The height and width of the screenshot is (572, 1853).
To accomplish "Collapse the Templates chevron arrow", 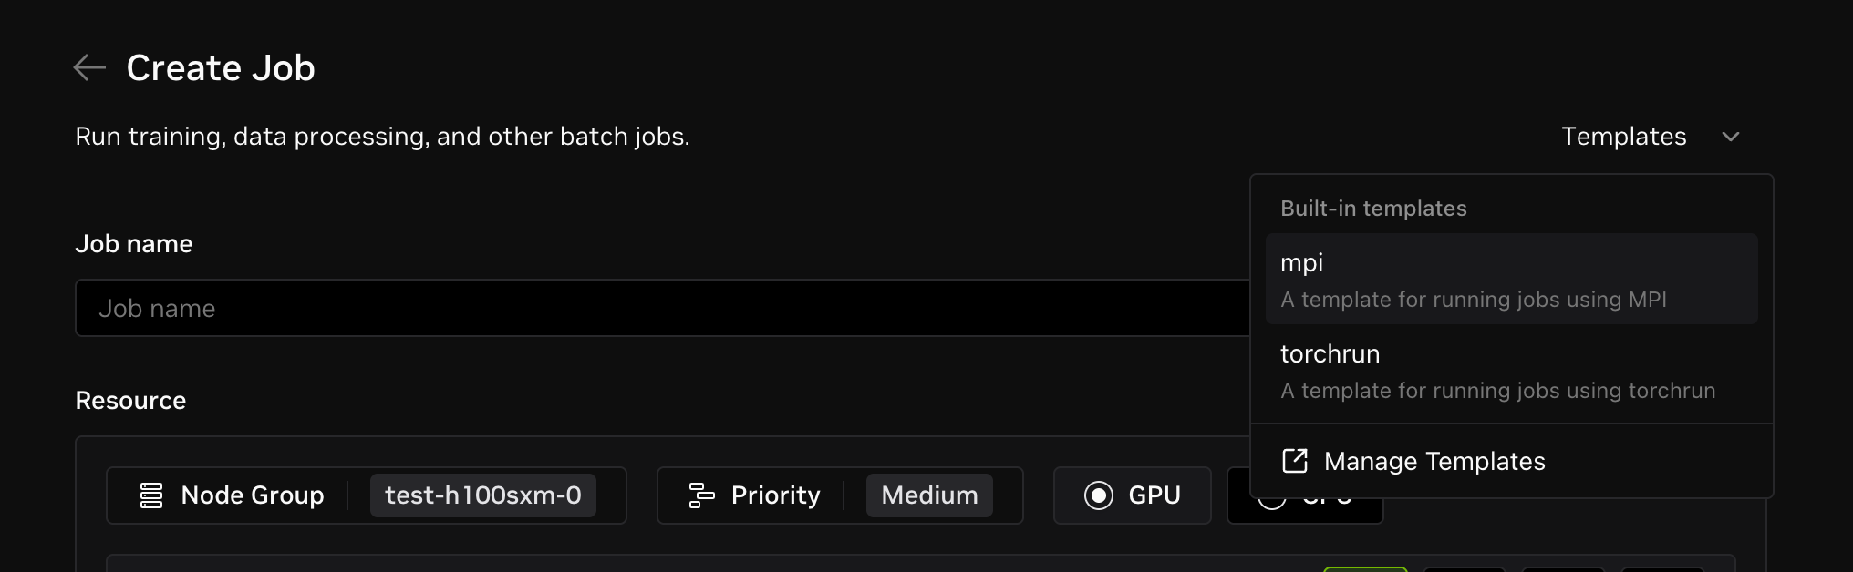I will point(1730,137).
